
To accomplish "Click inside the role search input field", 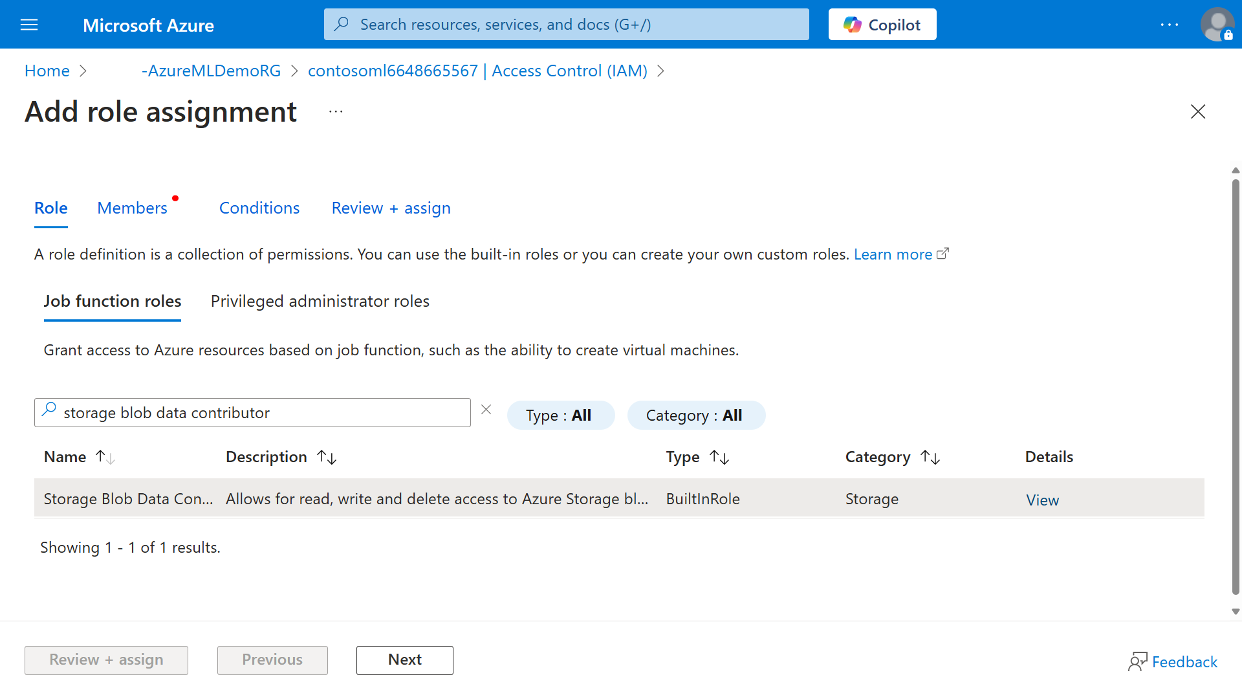I will [x=252, y=412].
